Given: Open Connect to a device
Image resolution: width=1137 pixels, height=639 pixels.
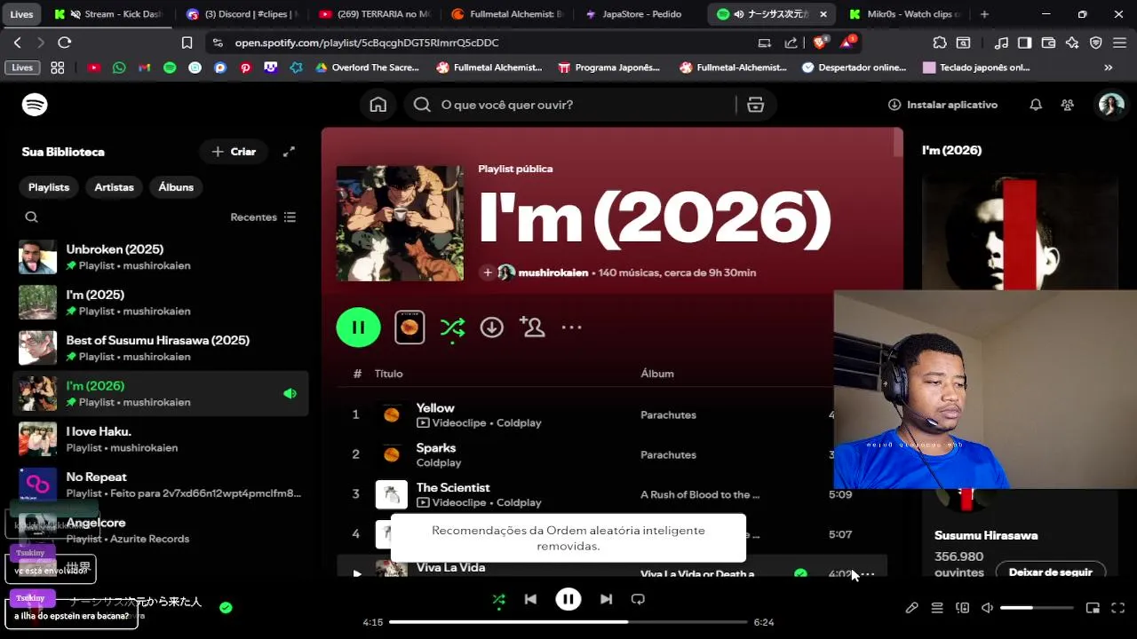Looking at the screenshot, I should [962, 608].
